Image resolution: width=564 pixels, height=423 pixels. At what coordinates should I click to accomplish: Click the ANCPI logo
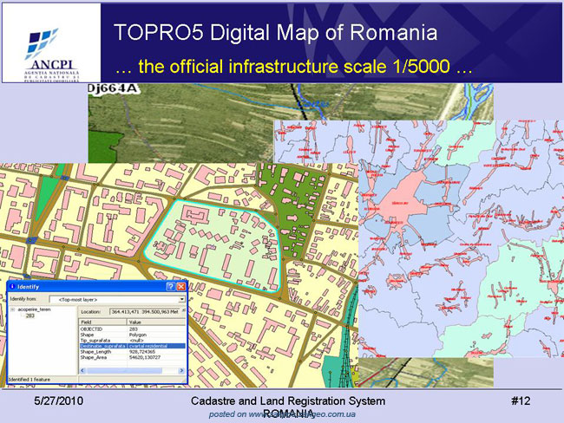pyautogui.click(x=51, y=54)
